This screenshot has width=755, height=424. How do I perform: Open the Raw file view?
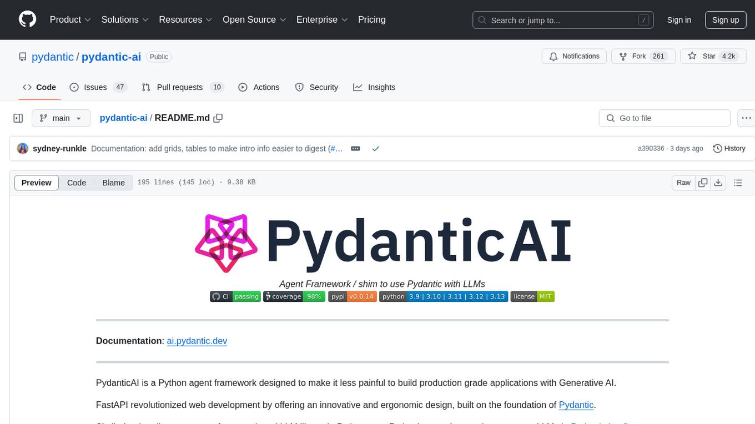[x=683, y=183]
